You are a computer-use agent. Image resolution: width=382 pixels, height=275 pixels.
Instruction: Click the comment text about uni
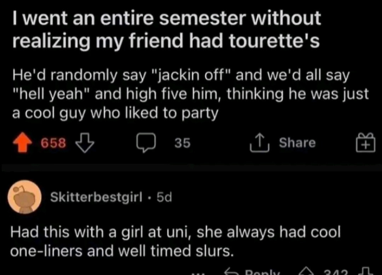pos(175,241)
